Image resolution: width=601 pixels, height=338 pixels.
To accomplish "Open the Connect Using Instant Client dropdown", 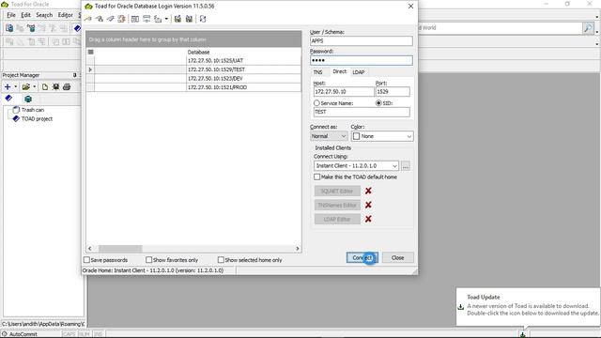I will click(356, 165).
